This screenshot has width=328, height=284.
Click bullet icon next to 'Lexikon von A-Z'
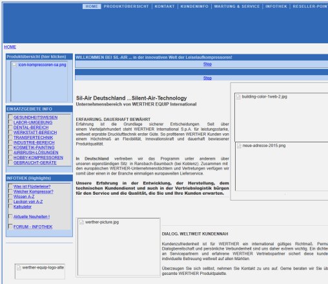[10, 201]
